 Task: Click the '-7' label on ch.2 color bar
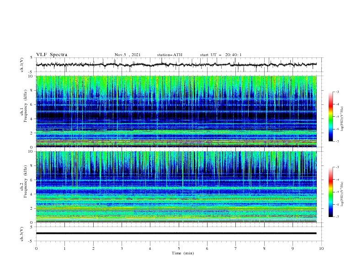click(337, 217)
